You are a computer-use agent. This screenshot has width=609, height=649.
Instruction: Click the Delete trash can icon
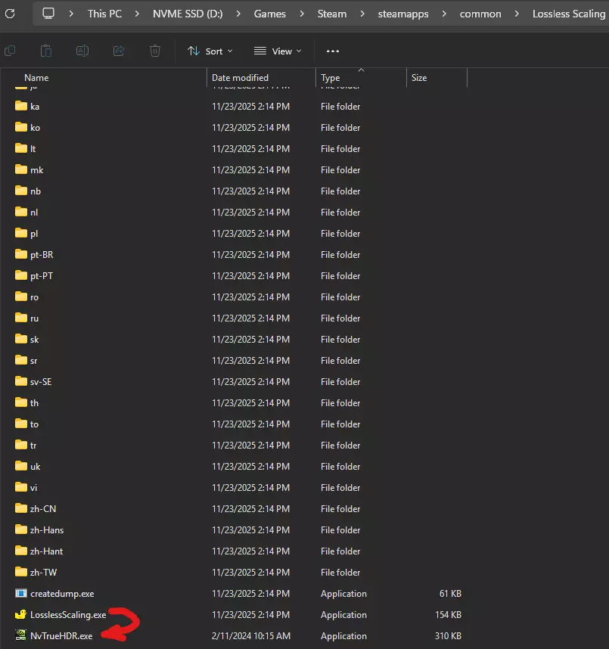155,51
